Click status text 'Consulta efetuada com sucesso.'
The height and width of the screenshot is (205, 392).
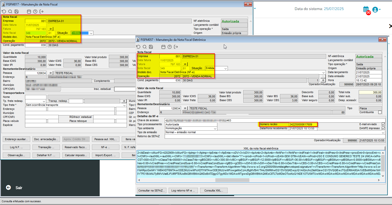pos(22,201)
